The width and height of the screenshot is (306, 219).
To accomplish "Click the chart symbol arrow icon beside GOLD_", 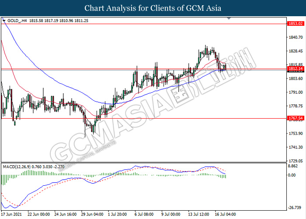I will [4, 21].
